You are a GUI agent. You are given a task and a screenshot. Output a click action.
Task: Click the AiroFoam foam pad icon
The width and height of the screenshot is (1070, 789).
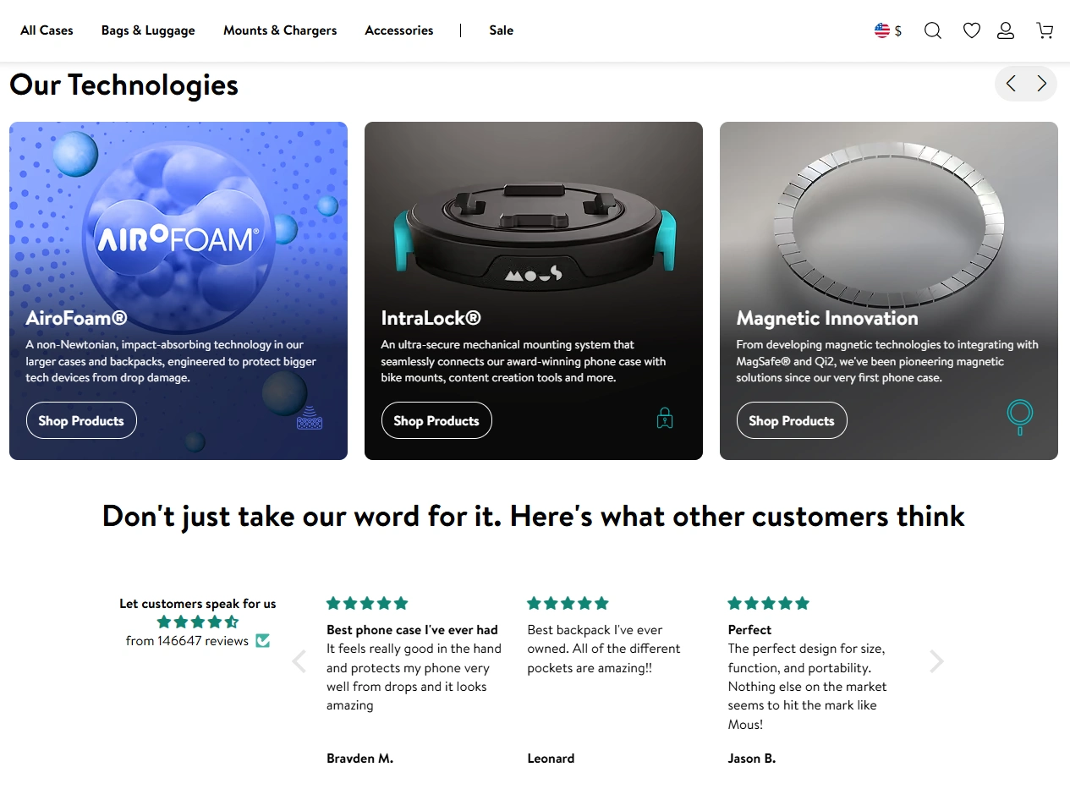point(310,418)
